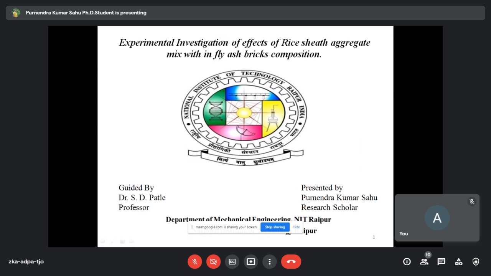This screenshot has width=491, height=276.
Task: Toggle closed captions CC button
Action: click(x=232, y=262)
